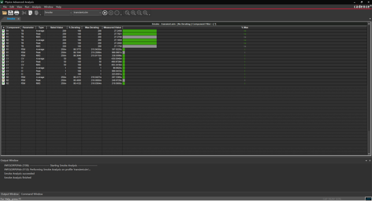Open the Edit menu
This screenshot has width=372, height=201.
click(x=12, y=7)
